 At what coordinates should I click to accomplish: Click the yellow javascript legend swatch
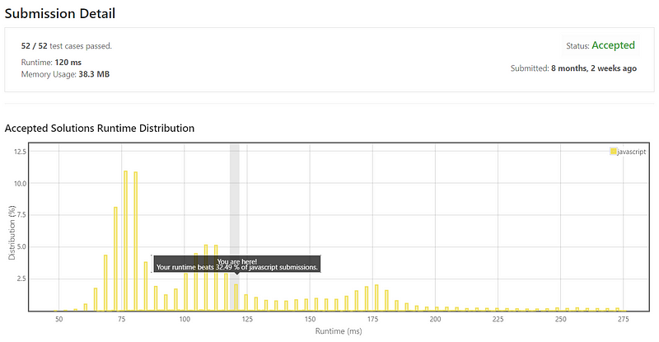coord(613,152)
